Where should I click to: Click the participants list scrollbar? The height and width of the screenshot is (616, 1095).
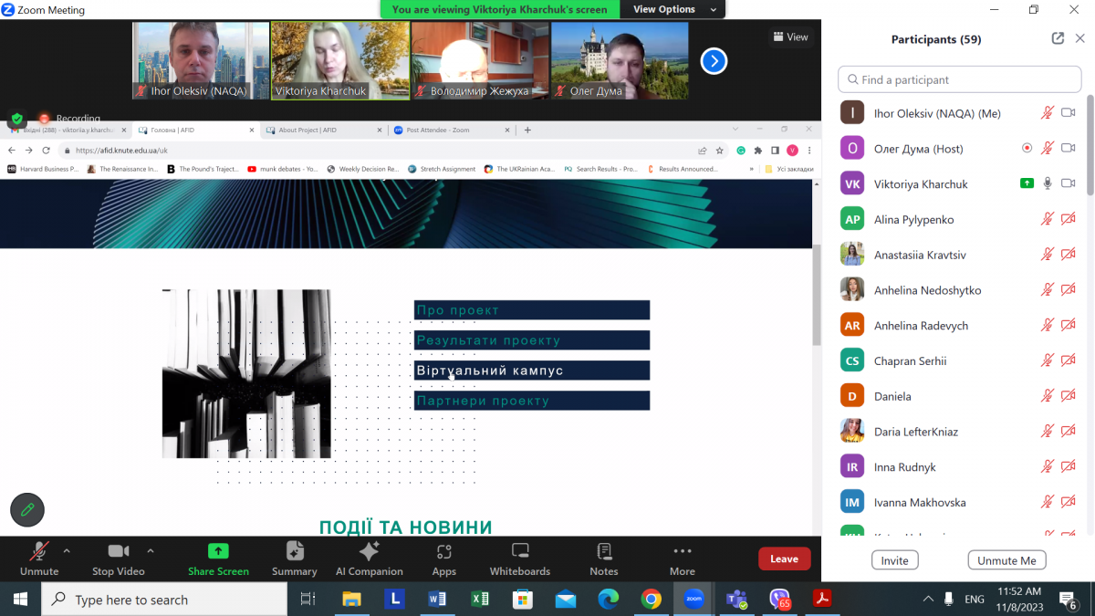tap(1090, 146)
